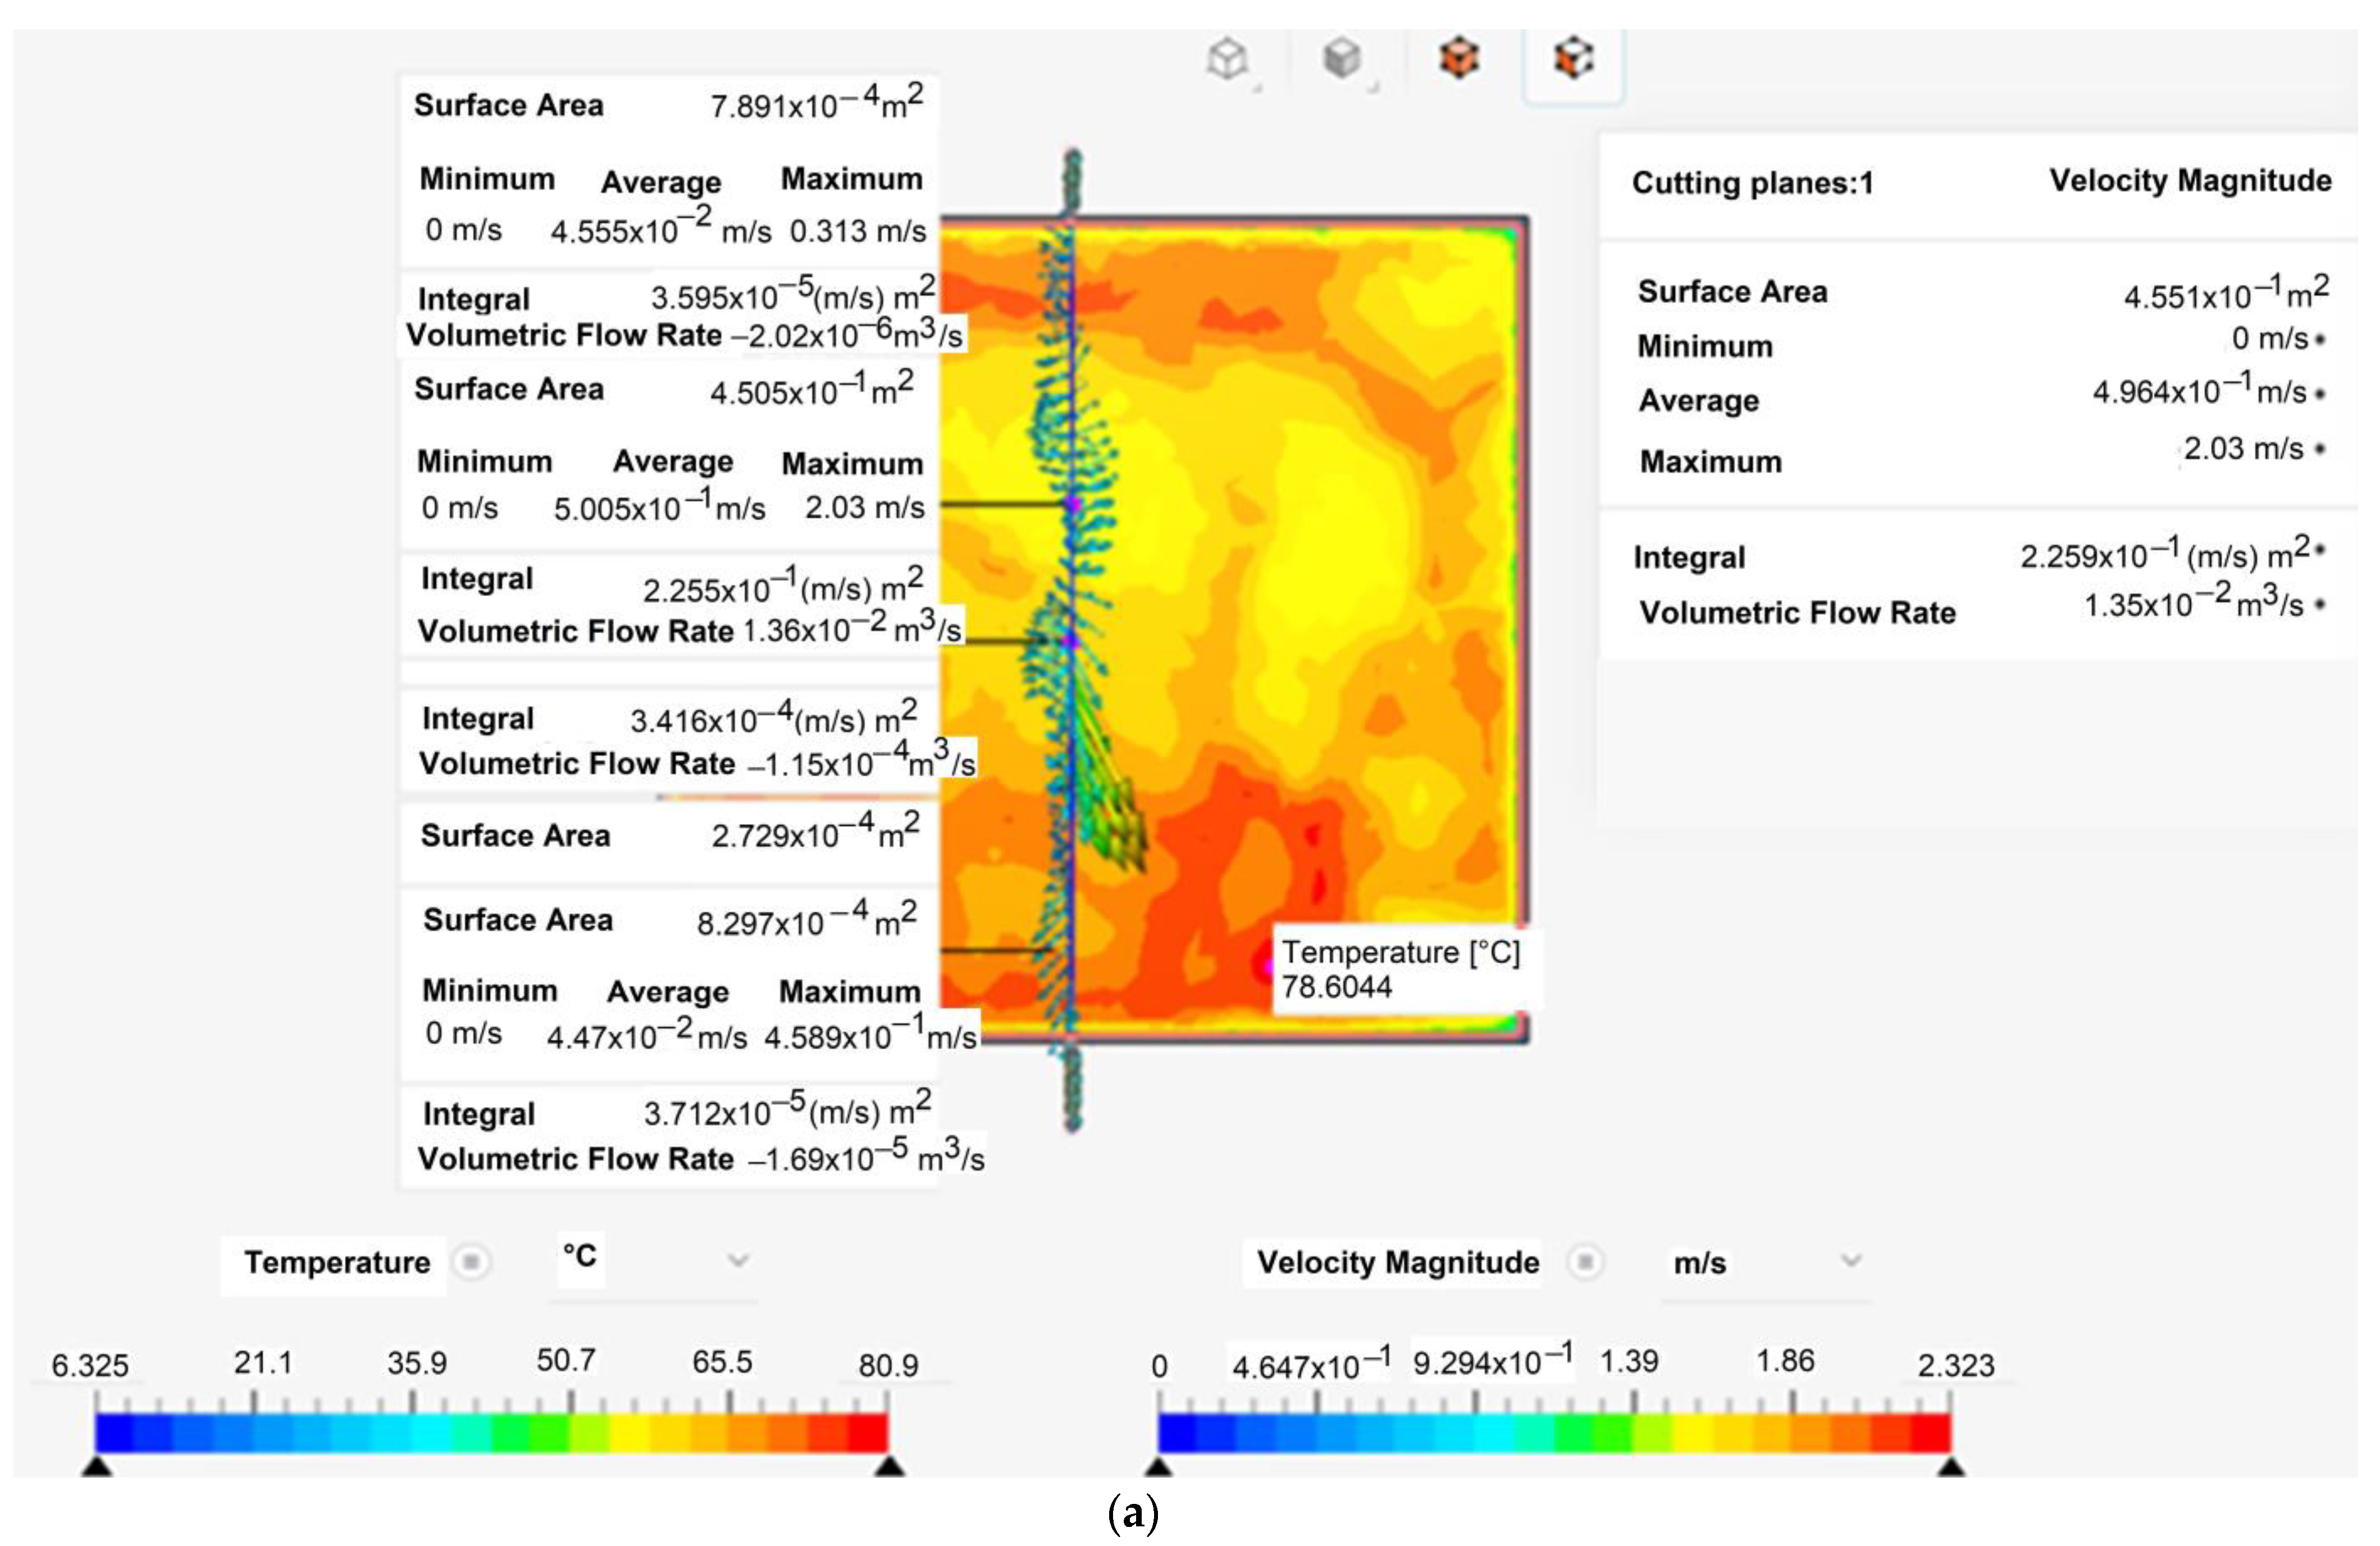This screenshot has width=2380, height=1546.
Task: Click the dot beside Volumetric Flow Rate value
Action: [x=2320, y=605]
